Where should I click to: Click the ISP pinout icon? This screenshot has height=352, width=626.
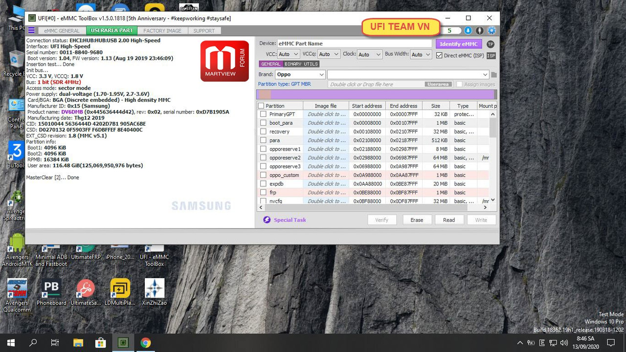(x=491, y=56)
